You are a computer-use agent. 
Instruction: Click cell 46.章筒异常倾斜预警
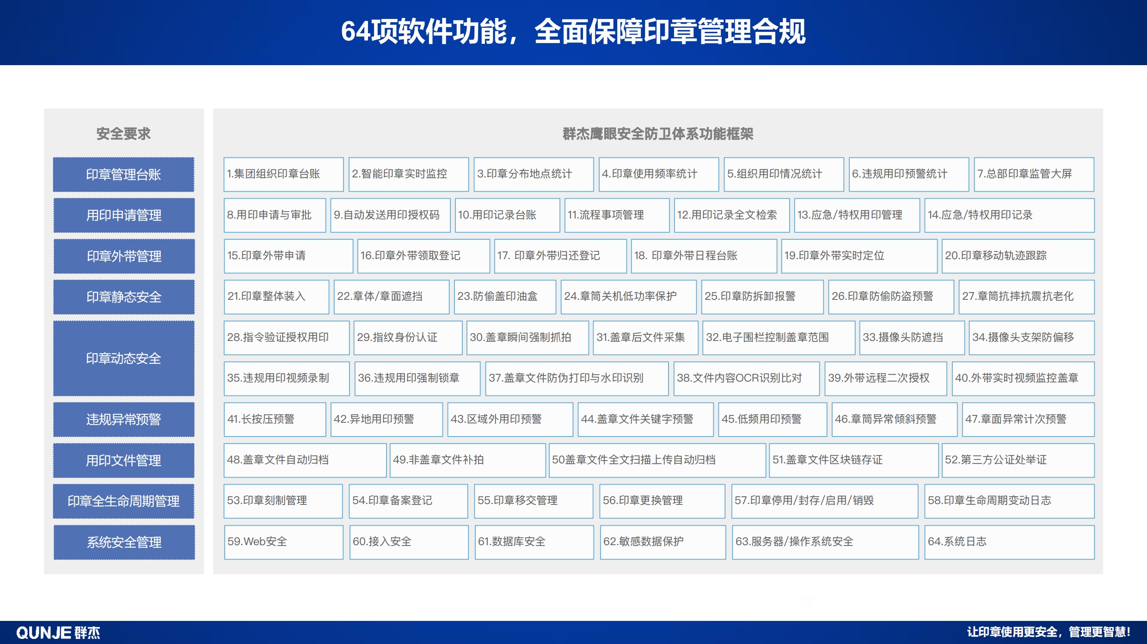[894, 419]
